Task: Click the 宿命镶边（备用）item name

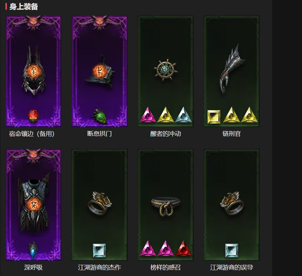Action: pyautogui.click(x=32, y=134)
